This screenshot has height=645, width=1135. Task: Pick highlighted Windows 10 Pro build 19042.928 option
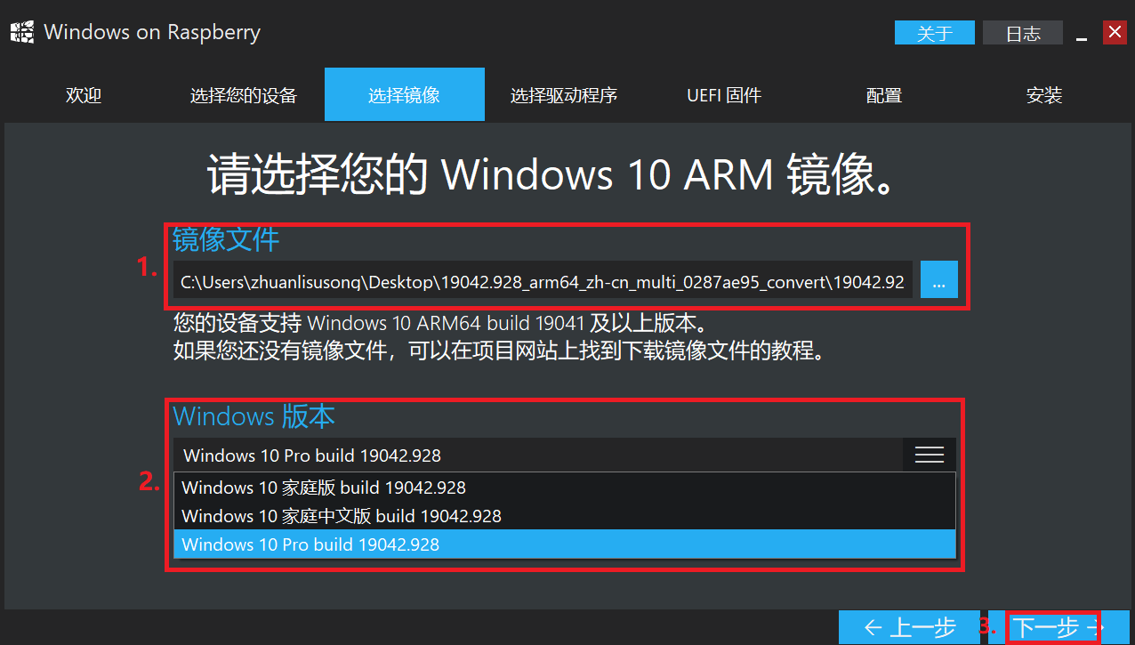[565, 544]
